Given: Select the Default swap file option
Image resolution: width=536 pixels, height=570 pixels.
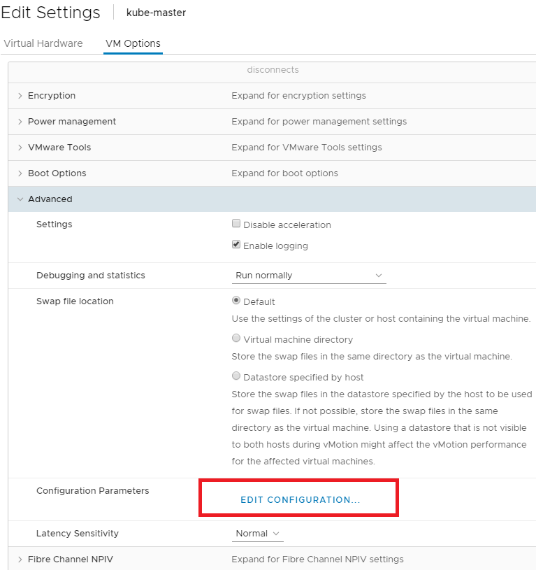Looking at the screenshot, I should [236, 301].
